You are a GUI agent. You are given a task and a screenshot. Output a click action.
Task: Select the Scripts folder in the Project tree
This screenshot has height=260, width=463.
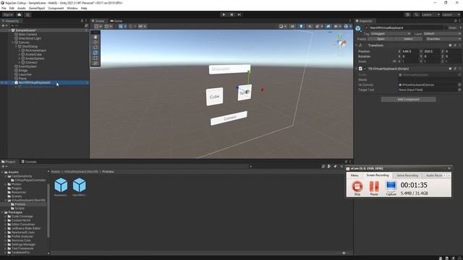20,209
